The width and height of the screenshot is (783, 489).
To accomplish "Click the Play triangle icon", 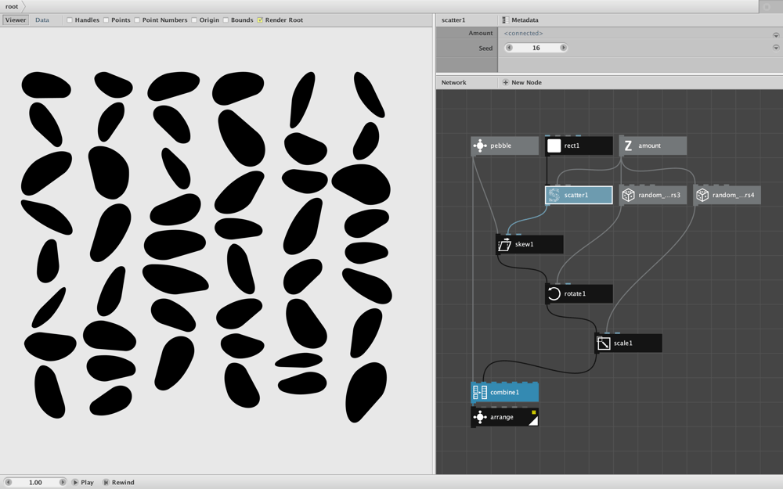I will pos(75,482).
